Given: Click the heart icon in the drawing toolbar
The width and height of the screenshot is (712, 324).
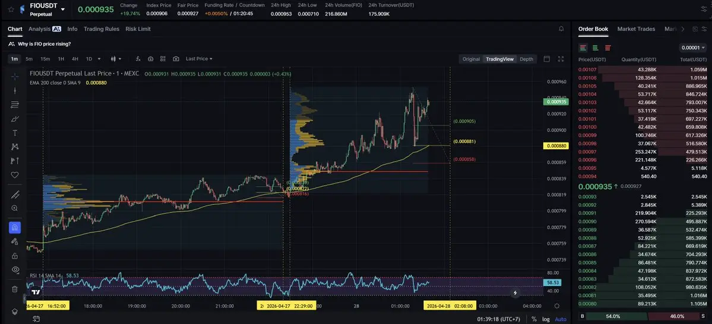Looking at the screenshot, I should [14, 175].
